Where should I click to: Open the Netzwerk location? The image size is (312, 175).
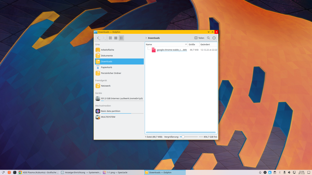coord(106,86)
